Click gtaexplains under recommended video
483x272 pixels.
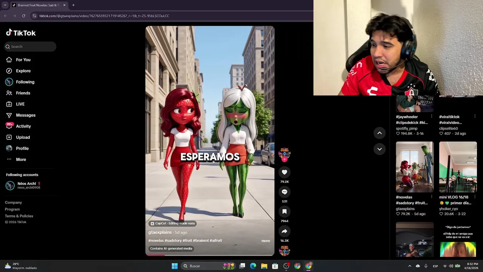(x=405, y=209)
